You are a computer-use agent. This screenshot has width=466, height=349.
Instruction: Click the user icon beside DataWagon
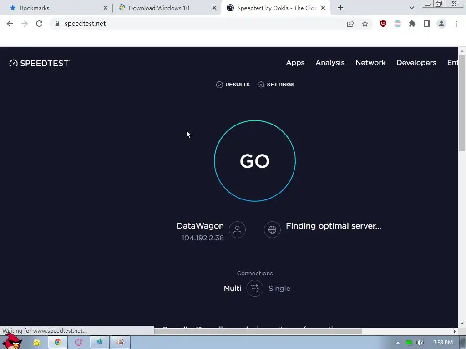click(237, 229)
